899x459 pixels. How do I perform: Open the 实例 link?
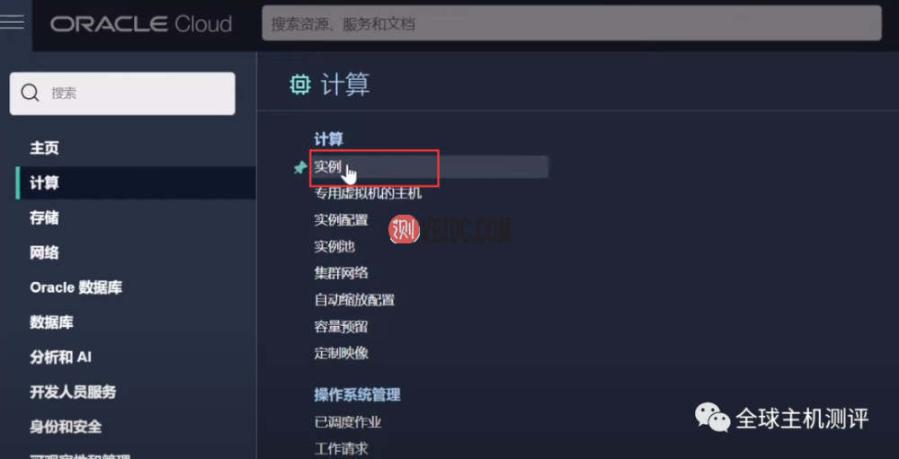(x=327, y=167)
